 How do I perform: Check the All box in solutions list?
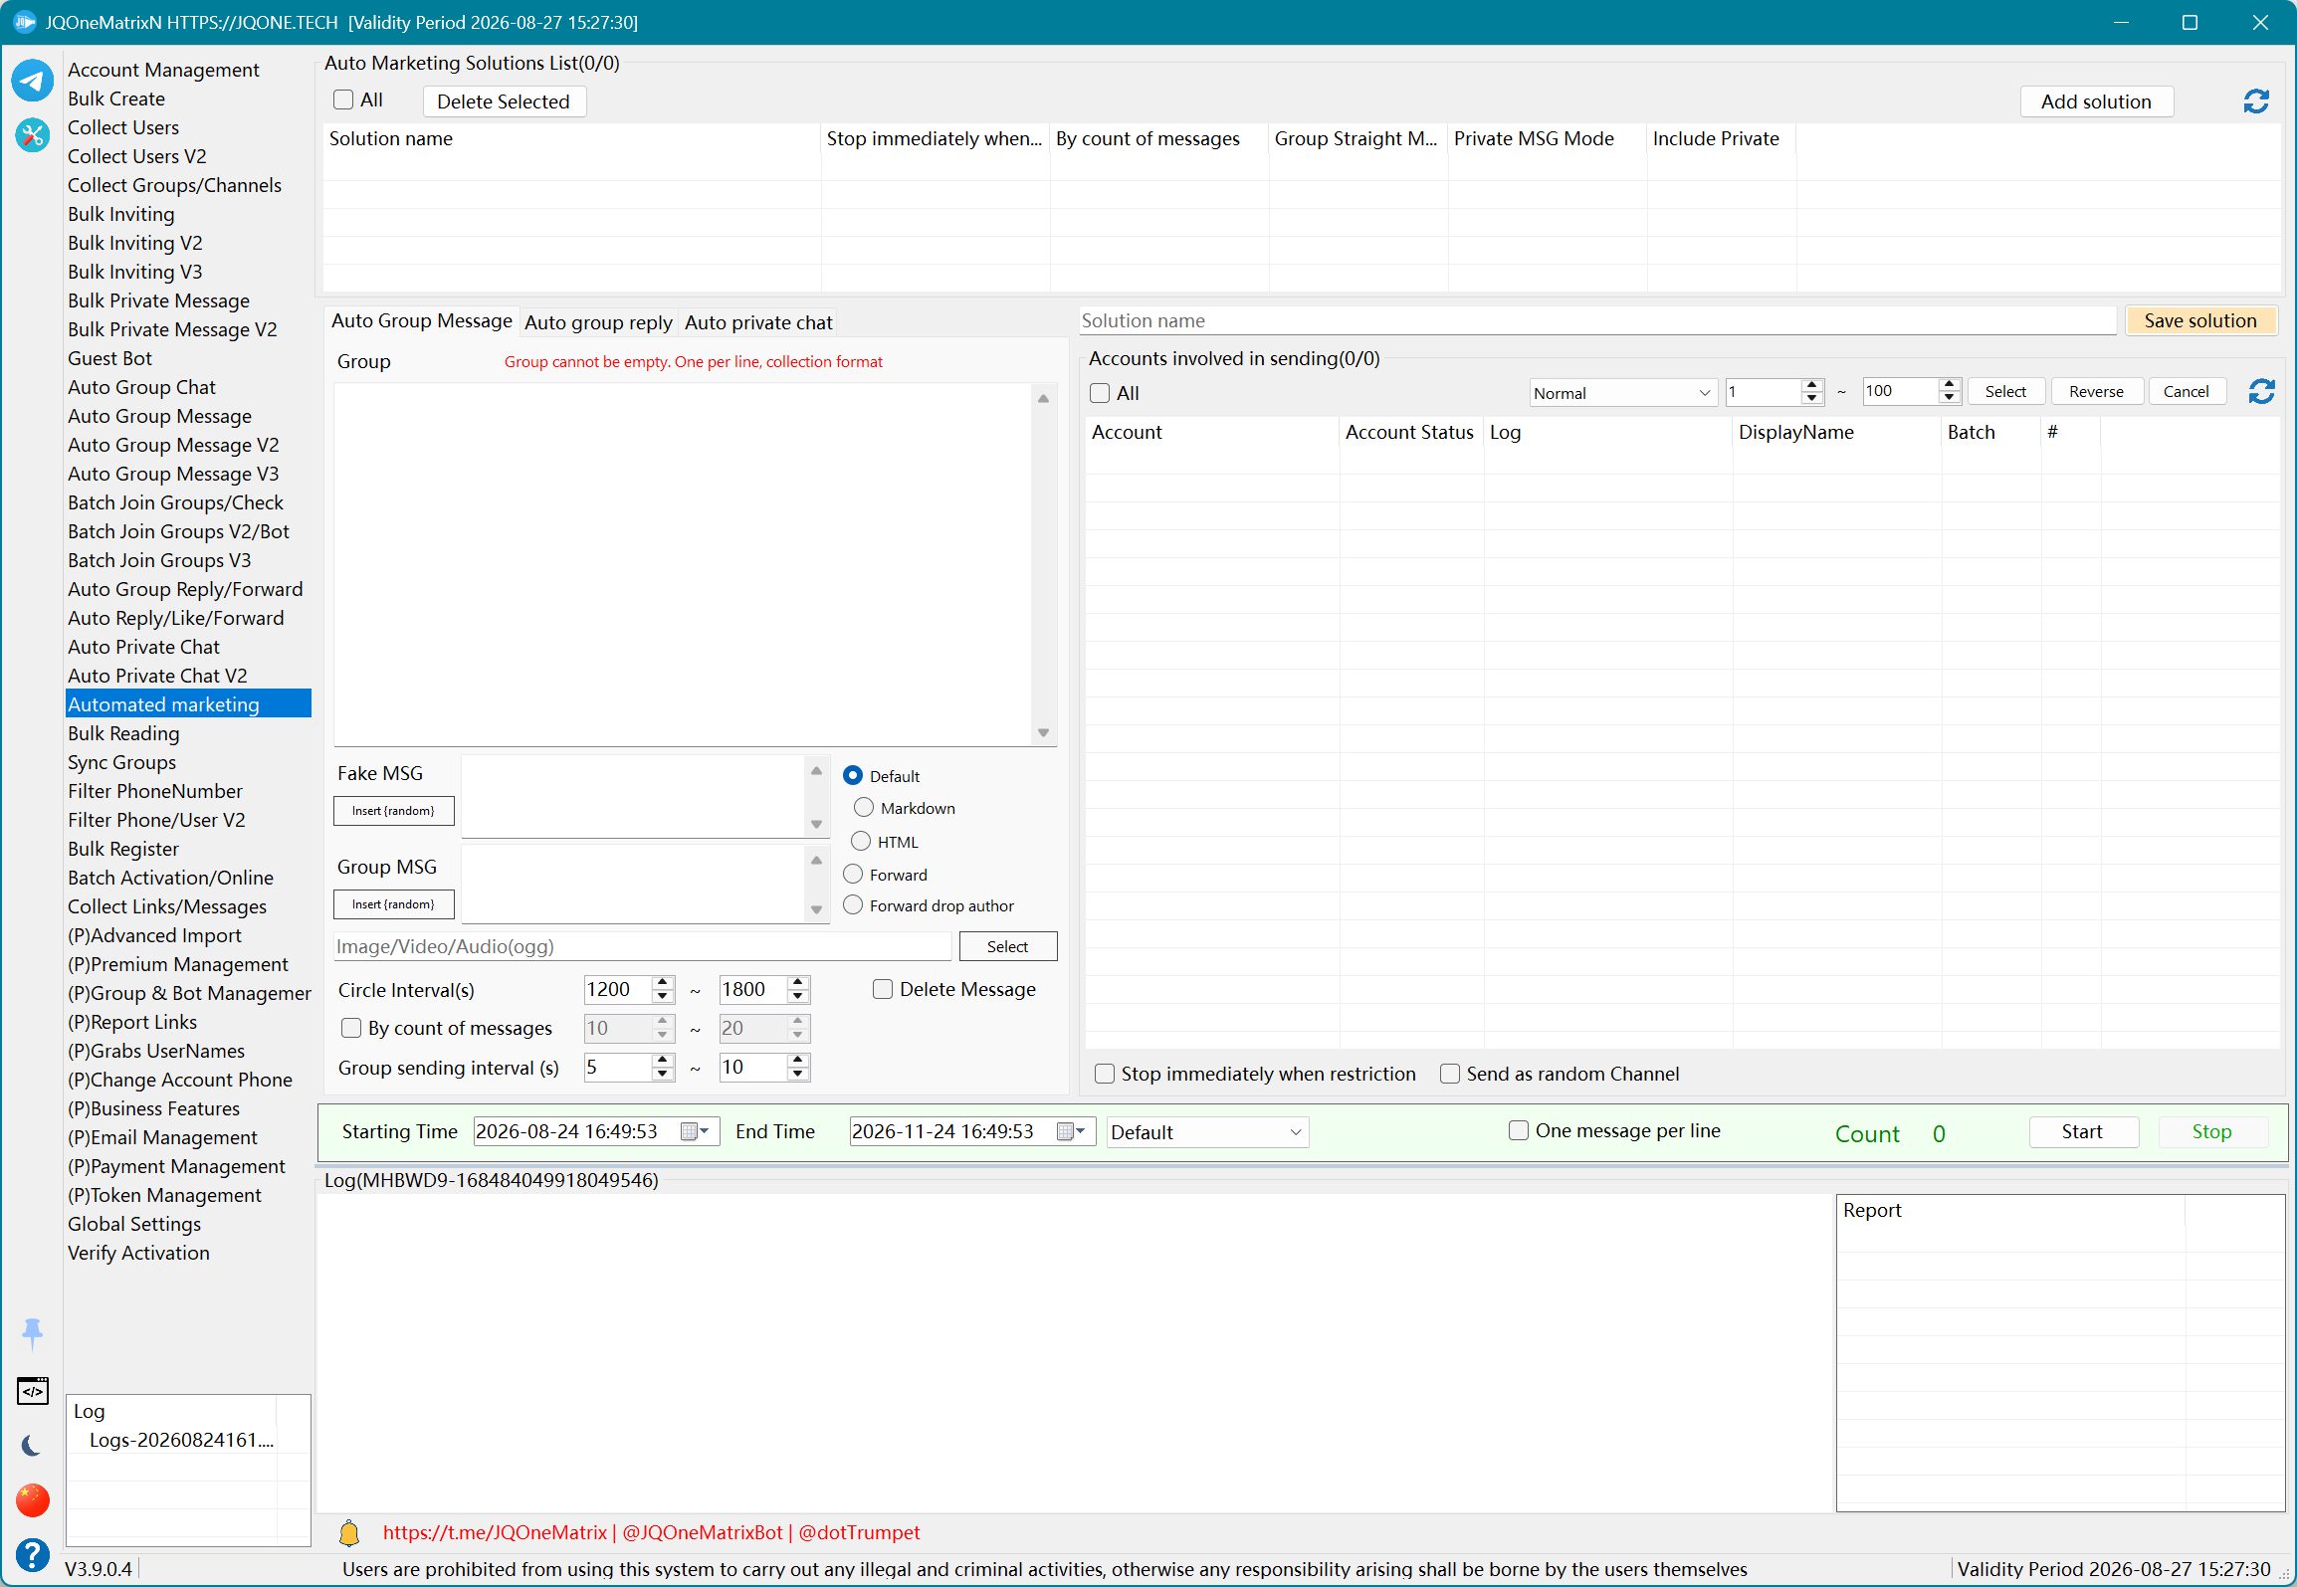point(343,99)
